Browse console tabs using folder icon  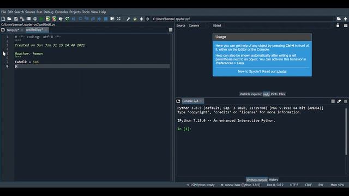[178, 101]
